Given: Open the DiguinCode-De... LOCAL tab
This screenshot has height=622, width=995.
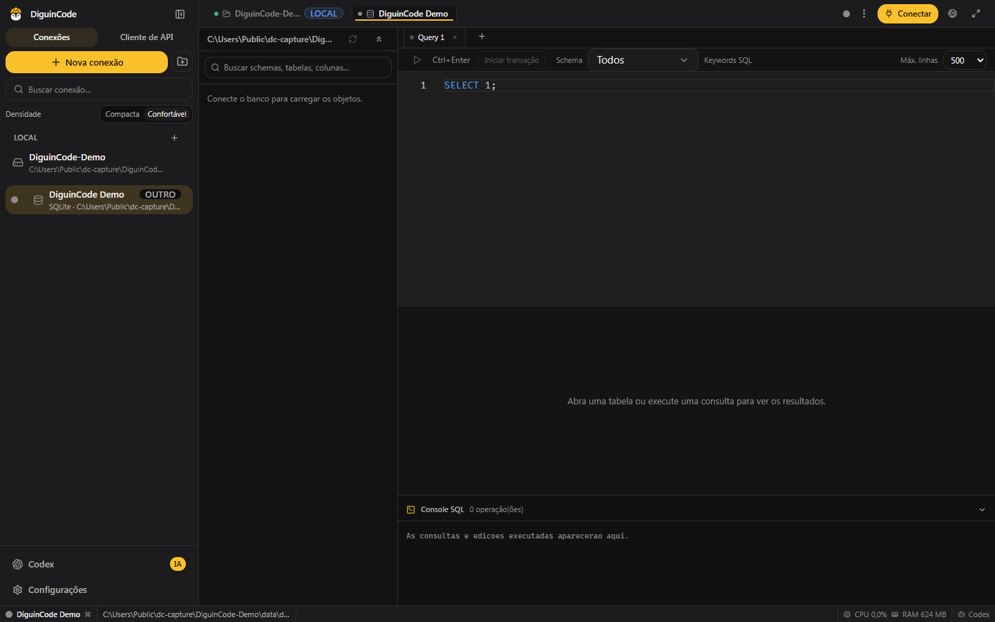Looking at the screenshot, I should [x=278, y=14].
